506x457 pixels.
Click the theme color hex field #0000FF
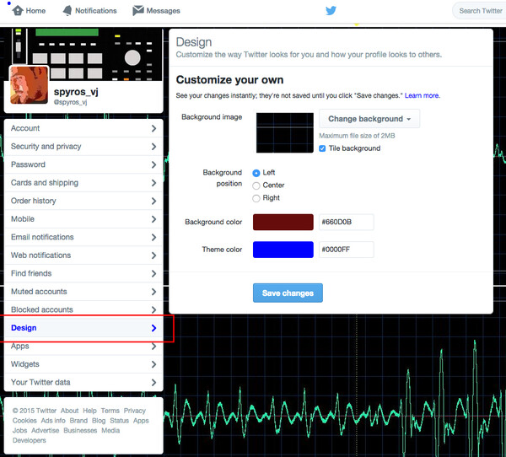(x=347, y=250)
